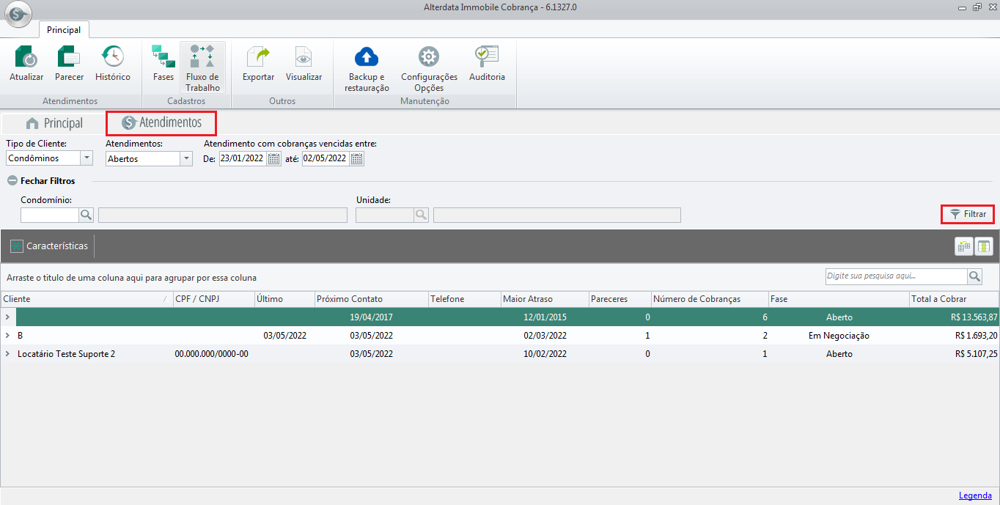Viewport: 1000px width, 505px height.
Task: Click the Filtrar button
Action: click(968, 214)
